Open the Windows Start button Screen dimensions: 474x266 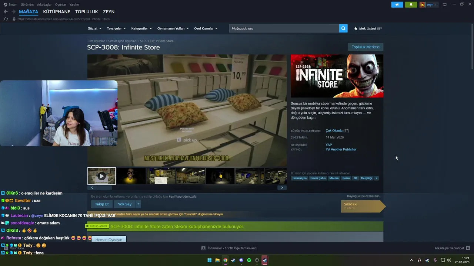(x=210, y=260)
